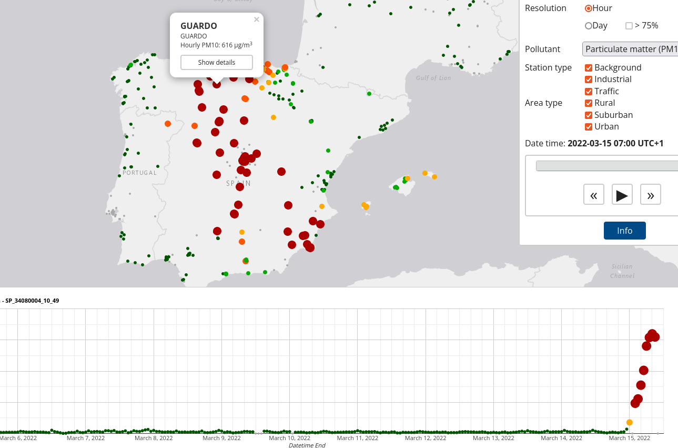
Task: Click the 'March 13, 2022' axis label
Action: [493, 438]
